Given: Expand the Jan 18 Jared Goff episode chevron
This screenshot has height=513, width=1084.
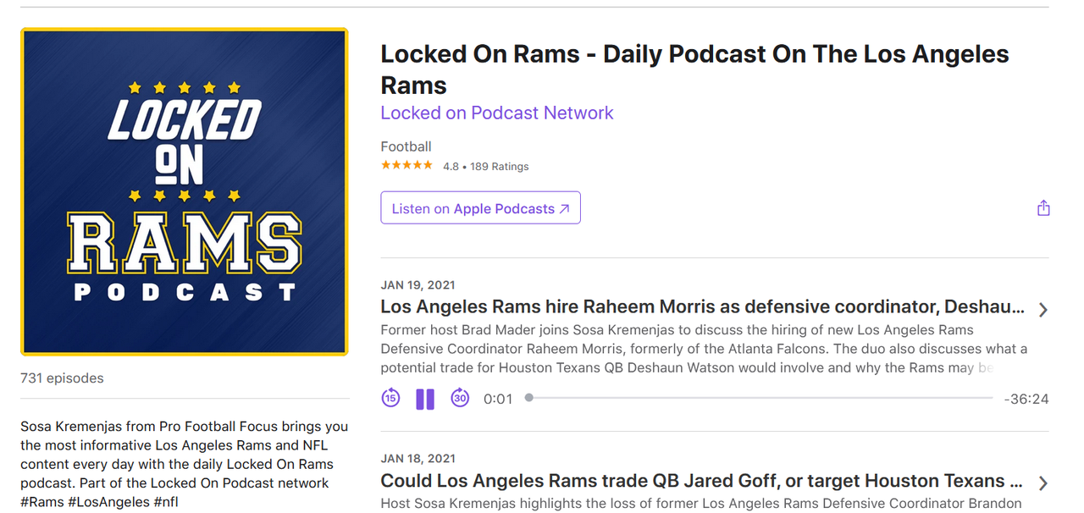Looking at the screenshot, I should pos(1043,483).
